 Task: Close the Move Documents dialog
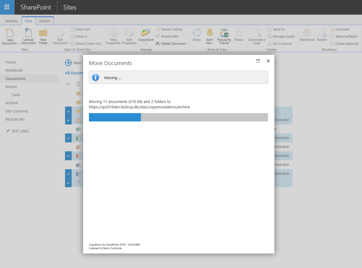268,61
